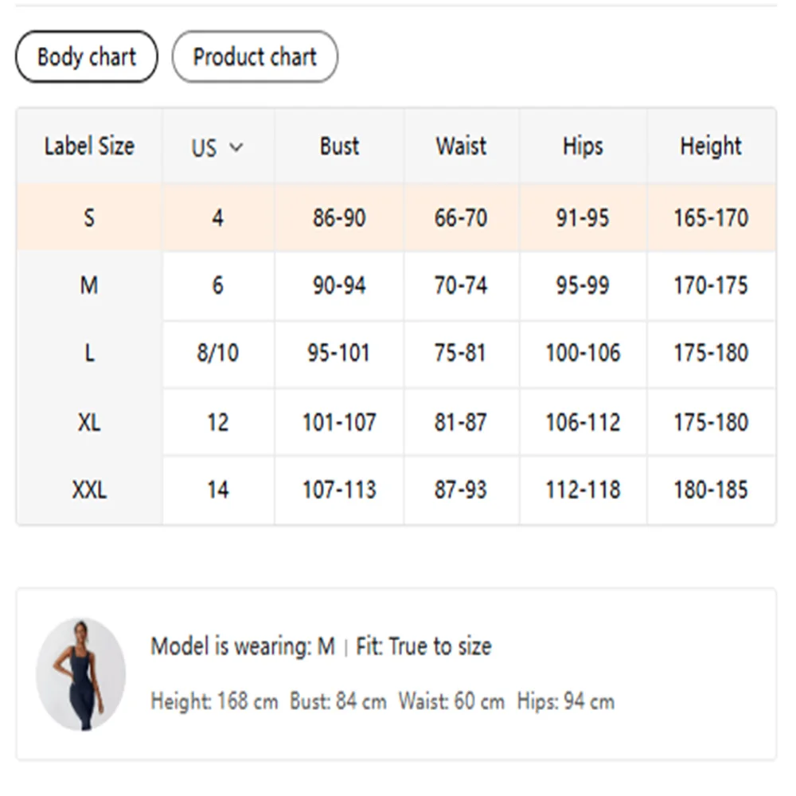Click the 112-118 hips cell

tap(583, 490)
